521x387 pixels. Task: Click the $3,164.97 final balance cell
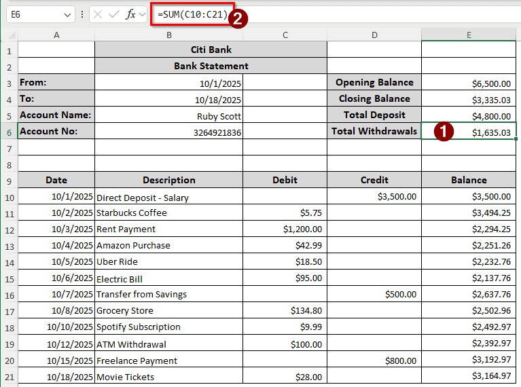[469, 375]
